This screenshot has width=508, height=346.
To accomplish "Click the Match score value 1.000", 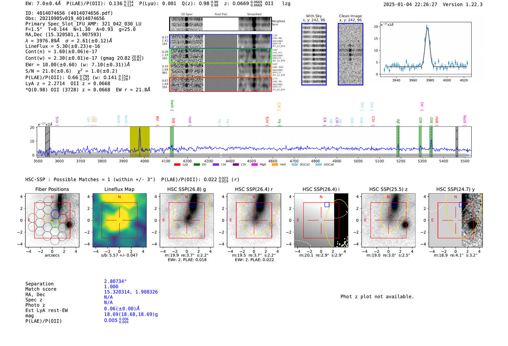I will point(111,286).
